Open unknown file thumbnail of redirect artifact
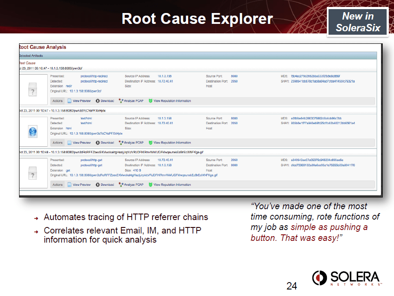 (x=33, y=89)
